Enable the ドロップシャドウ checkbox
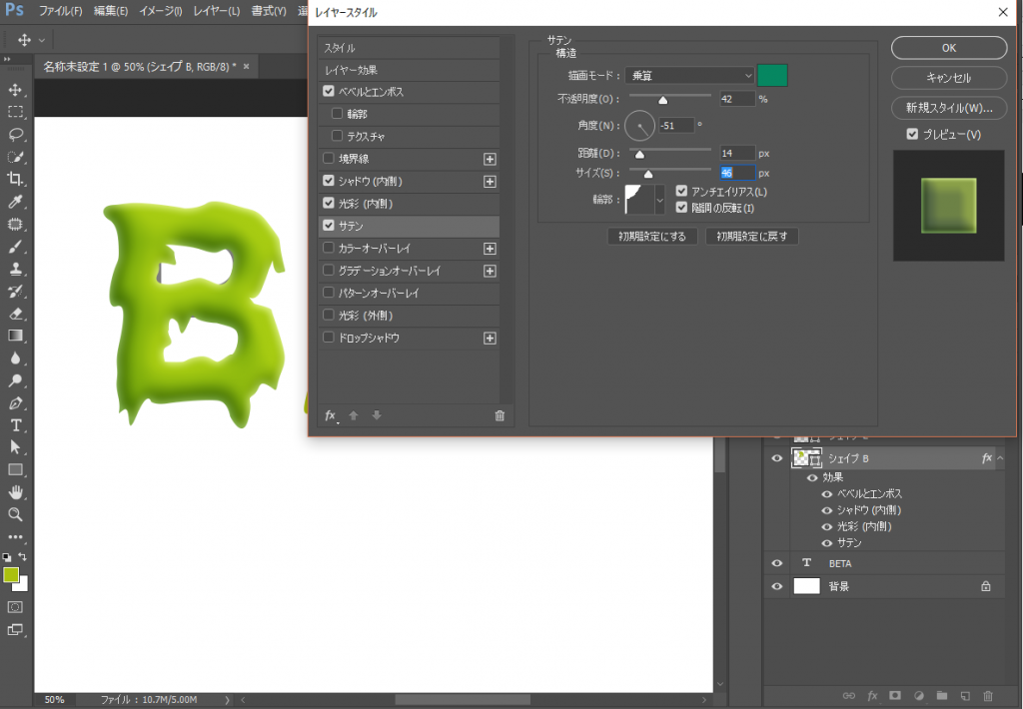The width and height of the screenshot is (1023, 709). (x=329, y=338)
